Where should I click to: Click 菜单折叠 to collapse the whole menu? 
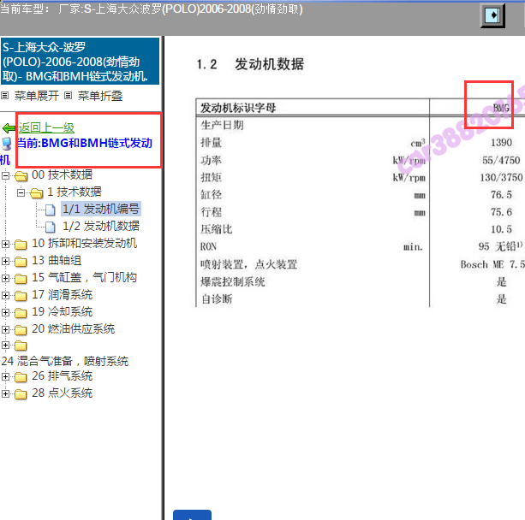[x=100, y=96]
